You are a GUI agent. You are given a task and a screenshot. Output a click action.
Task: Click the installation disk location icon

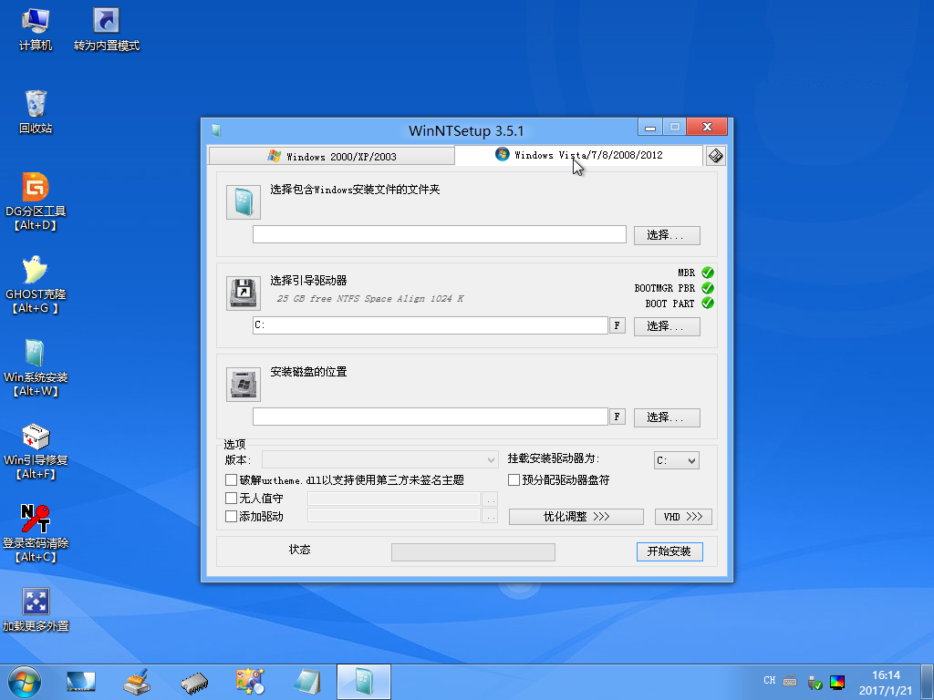pyautogui.click(x=243, y=384)
